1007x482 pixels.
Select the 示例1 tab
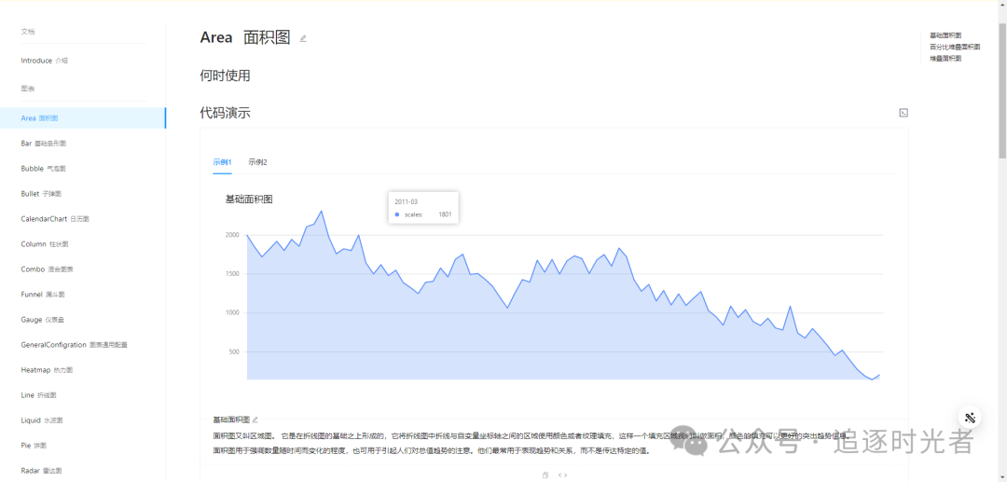pos(222,162)
